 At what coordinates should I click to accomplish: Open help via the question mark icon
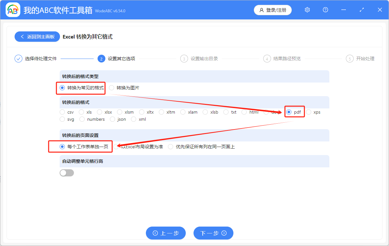(325, 10)
